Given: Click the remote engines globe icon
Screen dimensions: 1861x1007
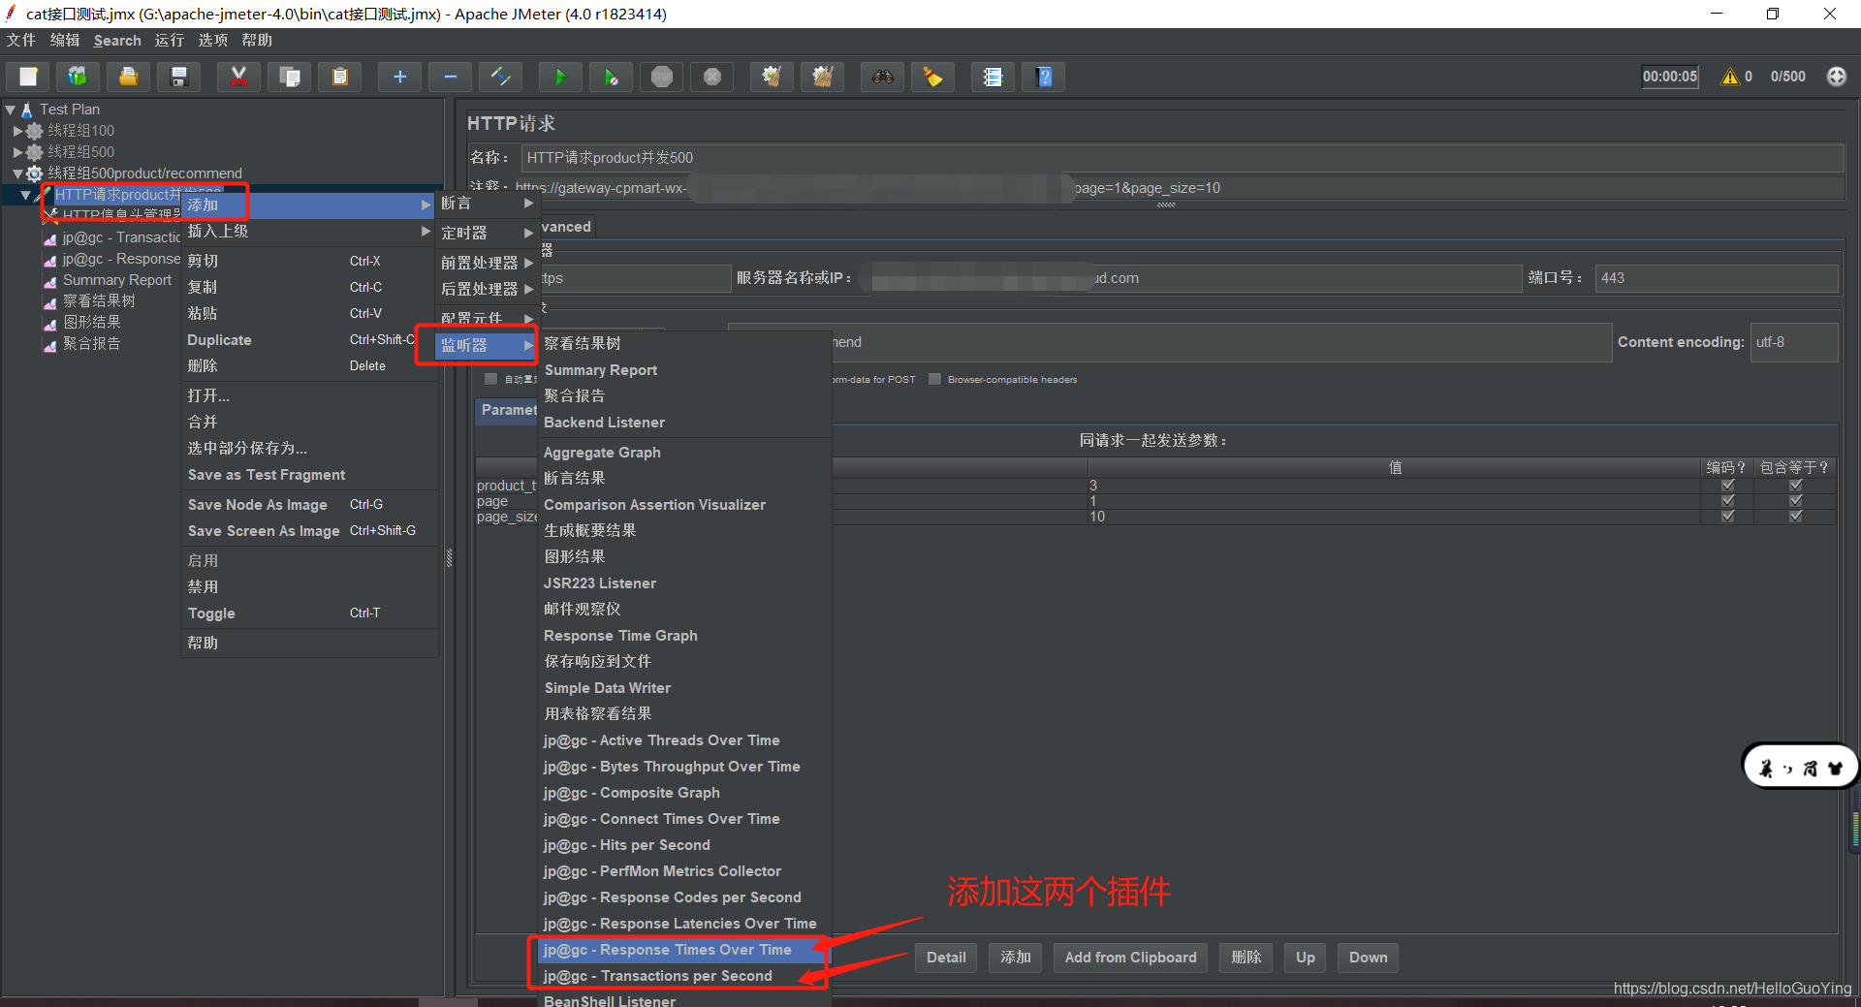Looking at the screenshot, I should 1837,77.
